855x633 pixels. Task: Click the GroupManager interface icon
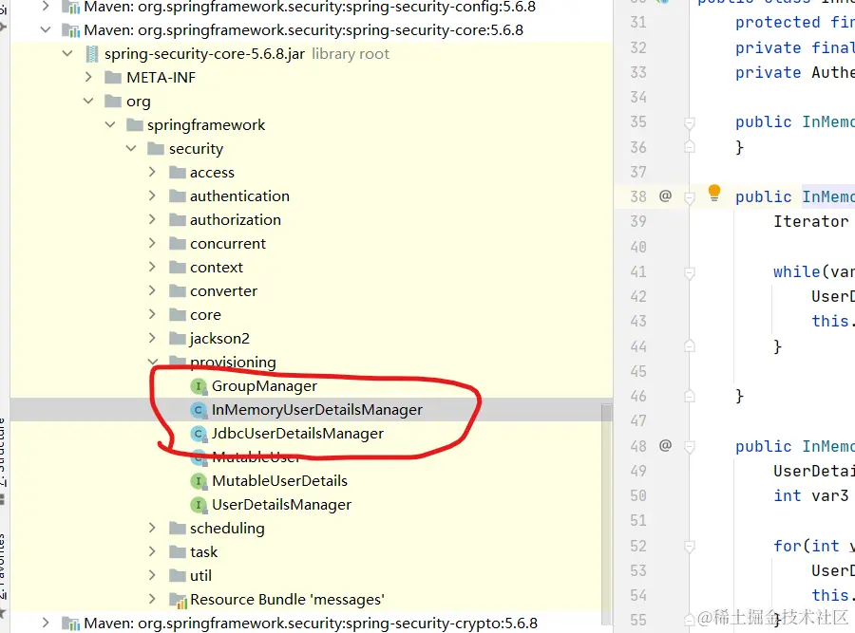[199, 386]
